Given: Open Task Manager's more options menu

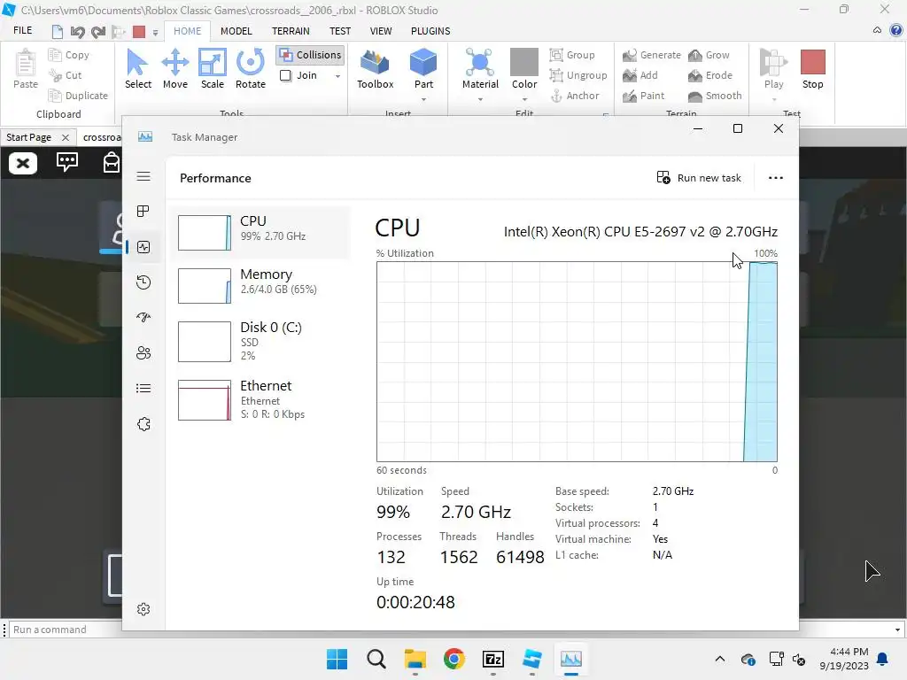Looking at the screenshot, I should (775, 177).
